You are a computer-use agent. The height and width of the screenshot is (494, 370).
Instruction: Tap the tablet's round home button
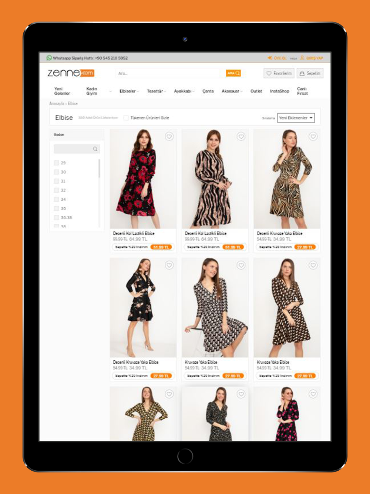click(185, 456)
